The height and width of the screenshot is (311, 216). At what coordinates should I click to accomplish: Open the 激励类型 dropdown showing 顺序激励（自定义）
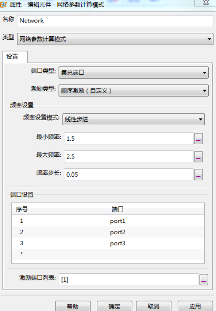pos(133,91)
